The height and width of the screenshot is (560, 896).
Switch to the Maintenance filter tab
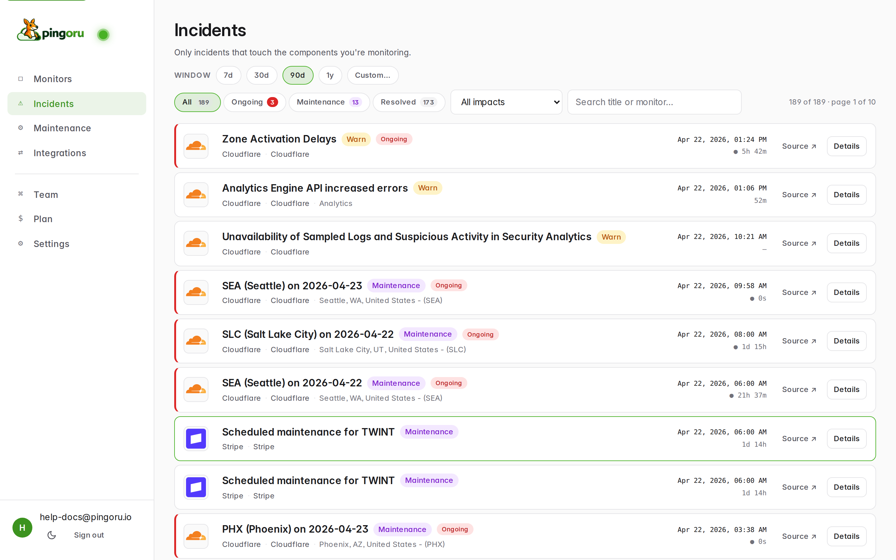coord(329,102)
